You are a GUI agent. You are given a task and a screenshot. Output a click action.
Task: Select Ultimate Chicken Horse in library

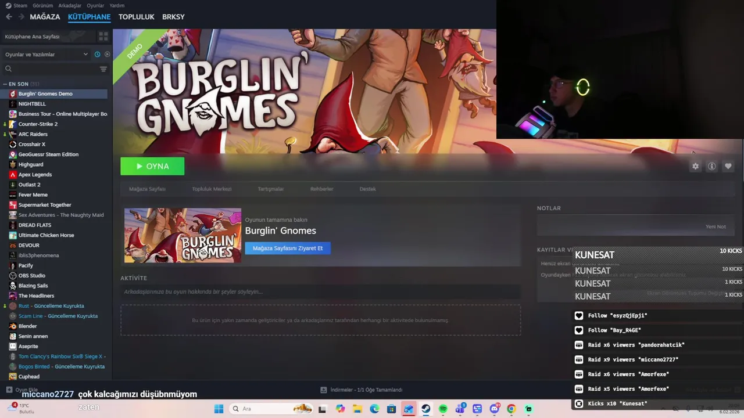(46, 235)
